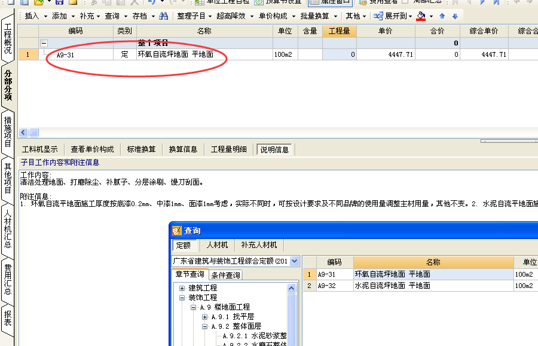Collapse the 装饰工程 tree node

point(182,298)
